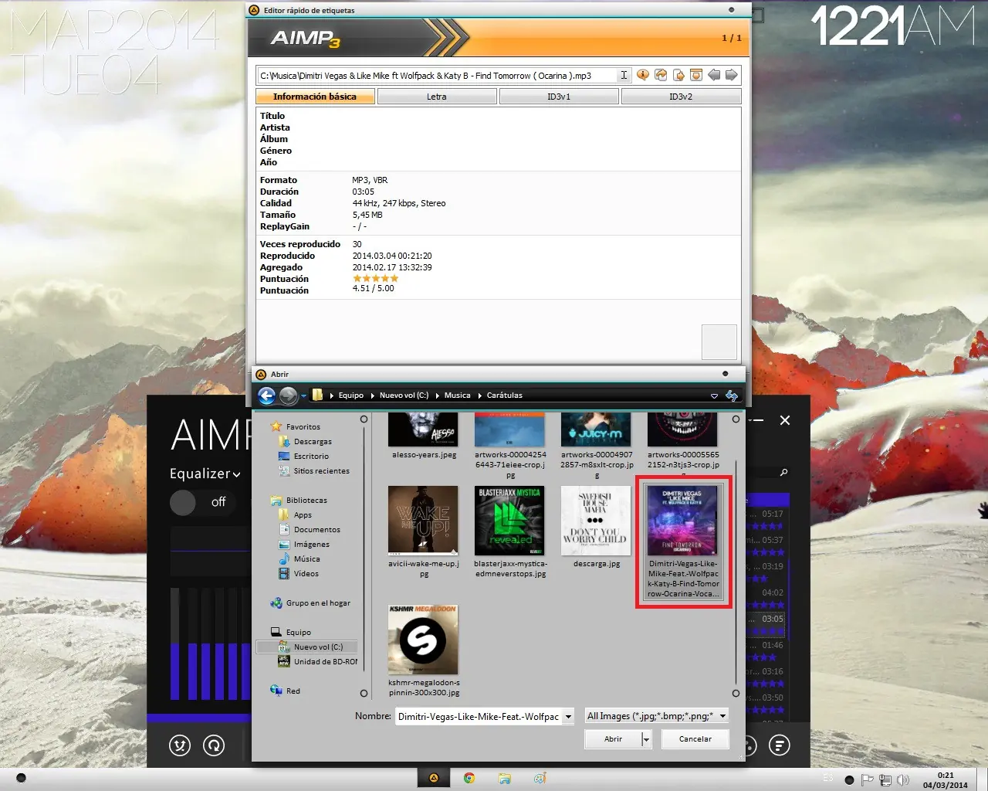Select the blasterjaxx-mystica-edmneverstops.jpg thumbnail
The width and height of the screenshot is (988, 791).
coord(509,521)
